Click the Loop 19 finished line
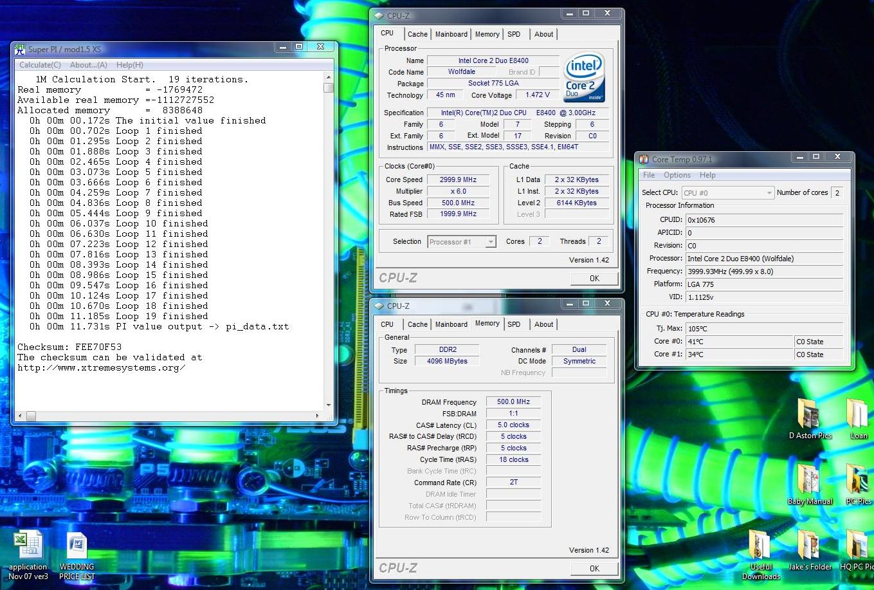The width and height of the screenshot is (874, 590). click(x=119, y=316)
